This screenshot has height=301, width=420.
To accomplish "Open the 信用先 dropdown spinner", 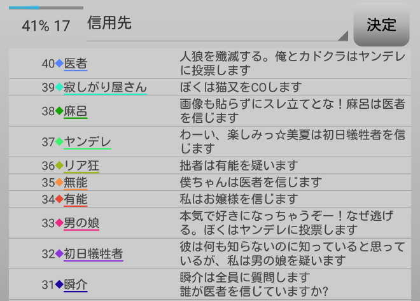I will (x=216, y=25).
